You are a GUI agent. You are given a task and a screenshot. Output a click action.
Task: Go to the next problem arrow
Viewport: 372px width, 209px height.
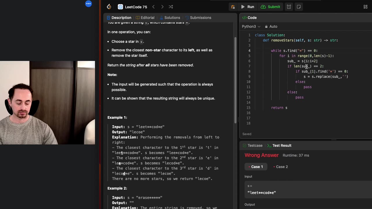162,7
